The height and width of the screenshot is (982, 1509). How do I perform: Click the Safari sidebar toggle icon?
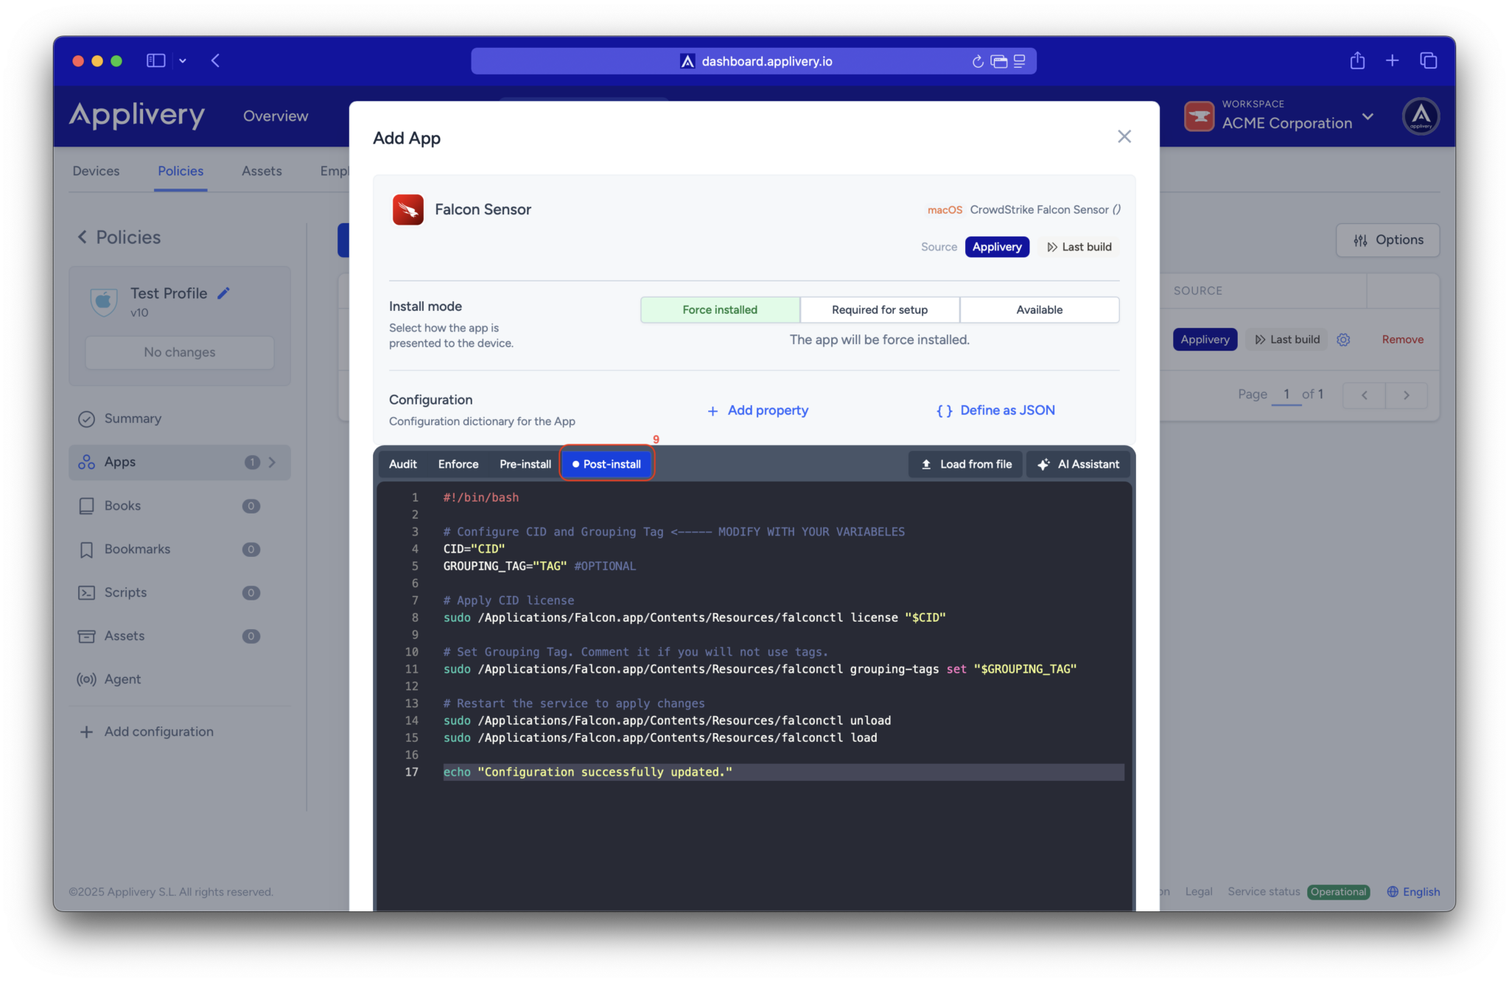pos(155,61)
